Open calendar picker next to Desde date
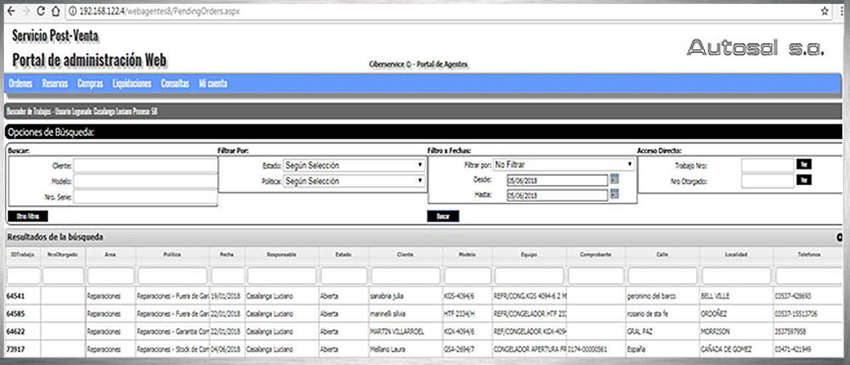 point(614,179)
